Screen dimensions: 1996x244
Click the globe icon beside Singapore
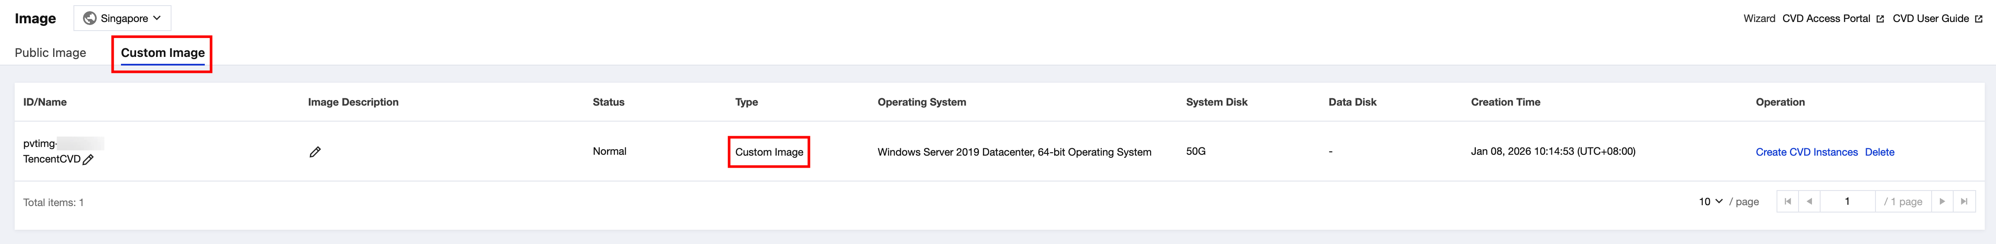[x=90, y=19]
